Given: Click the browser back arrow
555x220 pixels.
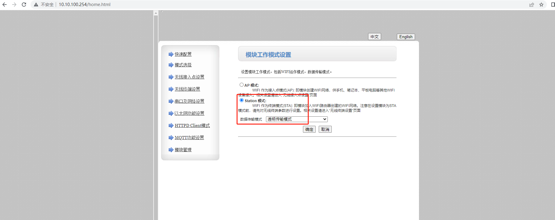Looking at the screenshot, I should (x=5, y=5).
